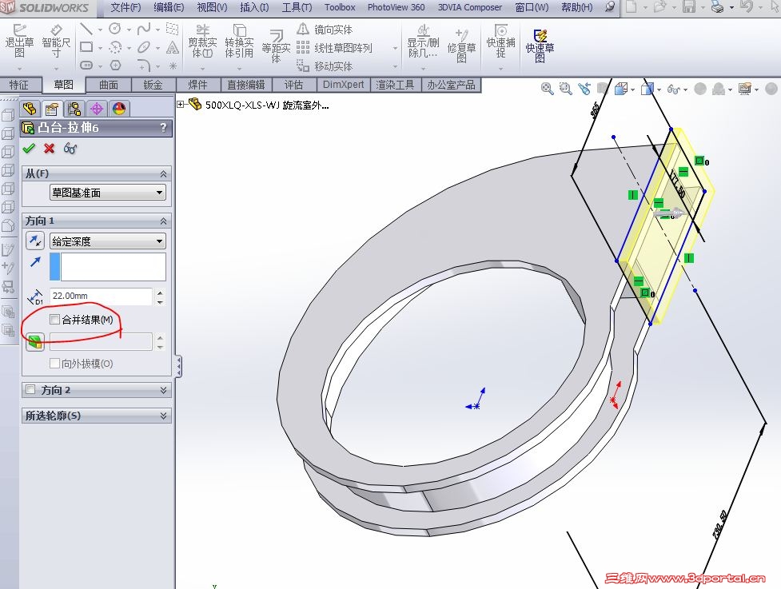The height and width of the screenshot is (589, 781).
Task: Click Move Entities (移动实体)
Action: (325, 66)
